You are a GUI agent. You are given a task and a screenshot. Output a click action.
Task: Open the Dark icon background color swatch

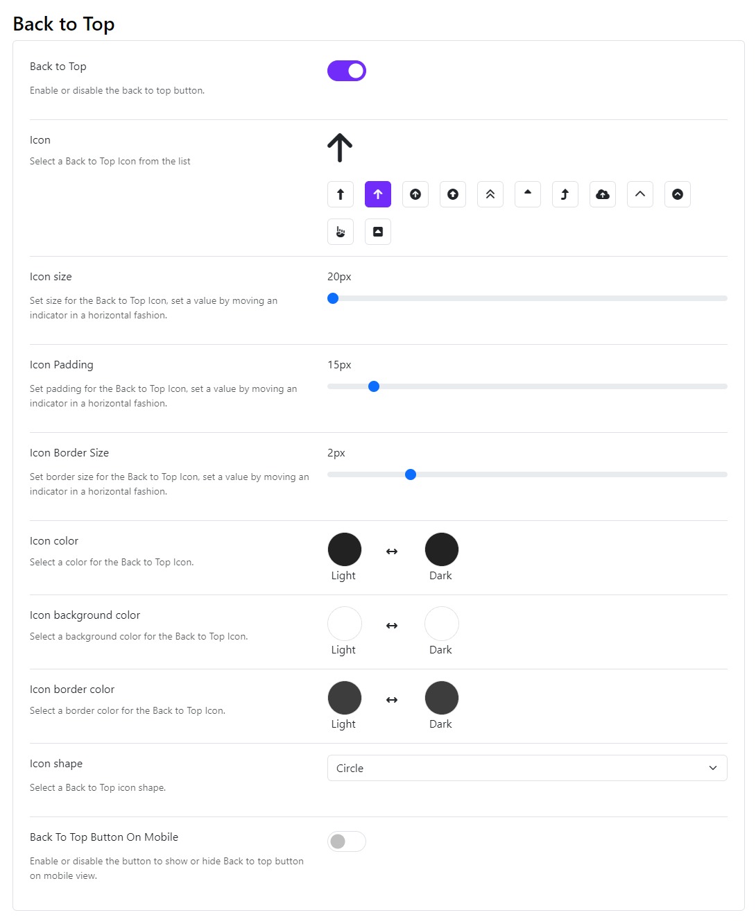[x=442, y=624]
